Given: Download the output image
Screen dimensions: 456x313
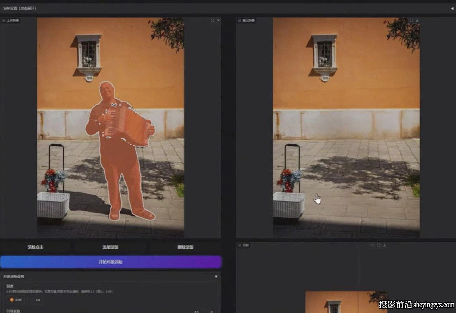Looking at the screenshot, I should click(417, 20).
